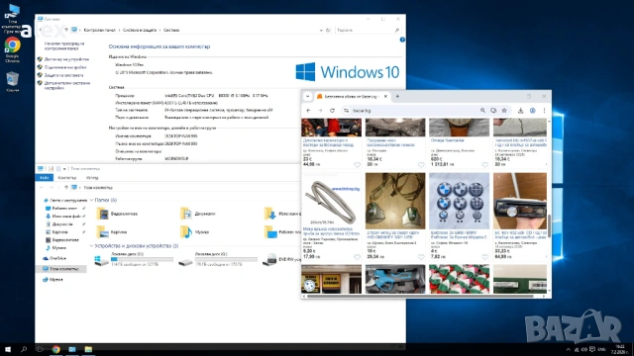Open Windows Start menu

tap(8, 349)
